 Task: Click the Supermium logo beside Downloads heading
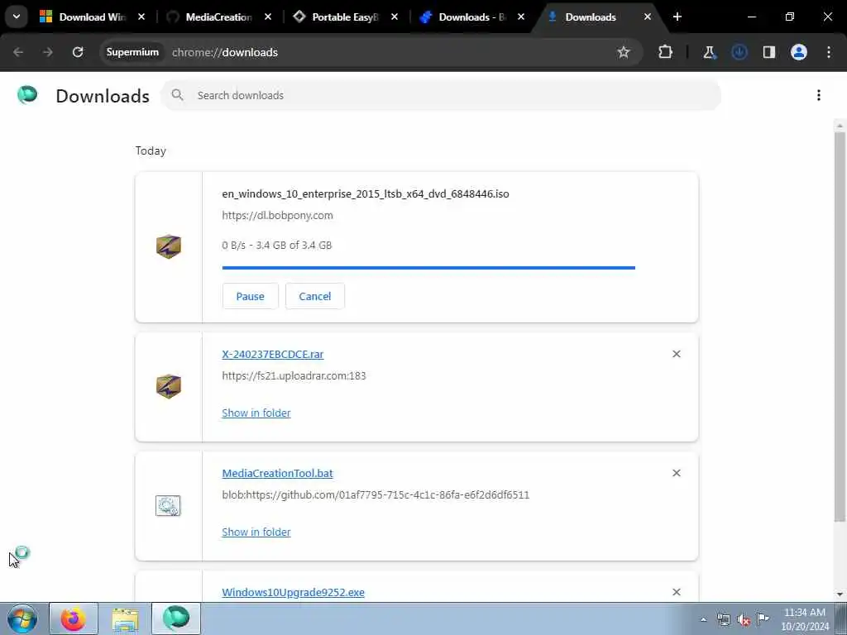tap(27, 95)
